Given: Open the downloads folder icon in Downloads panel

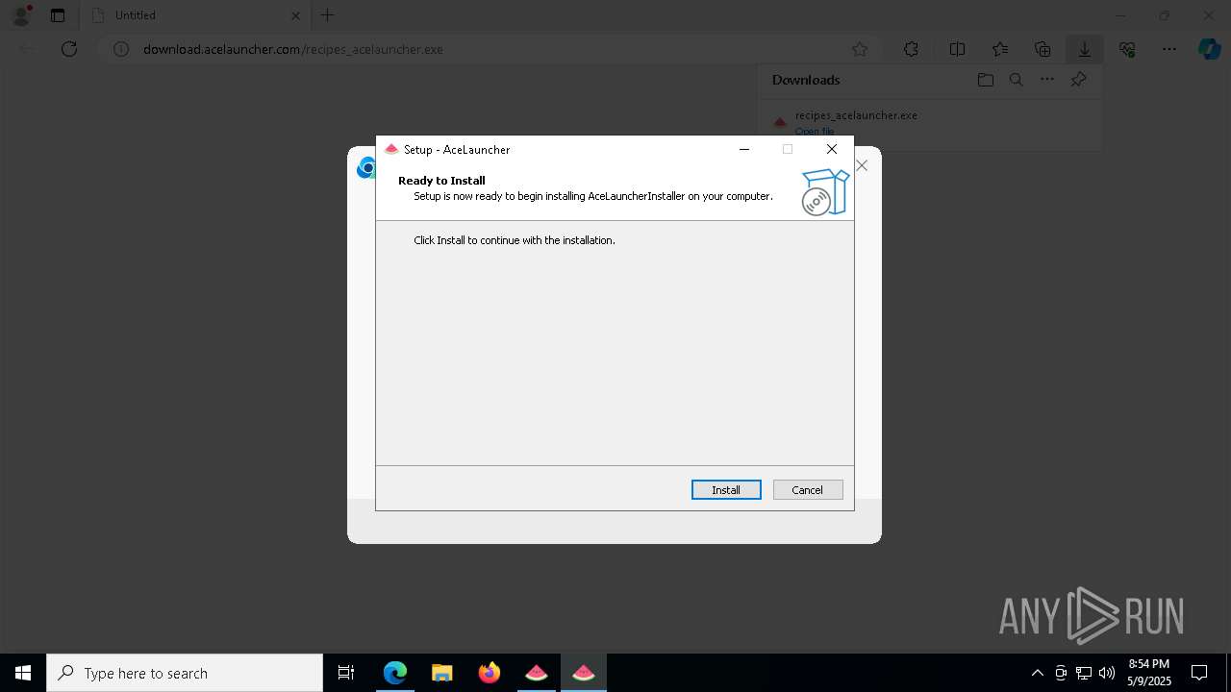Looking at the screenshot, I should (x=986, y=80).
